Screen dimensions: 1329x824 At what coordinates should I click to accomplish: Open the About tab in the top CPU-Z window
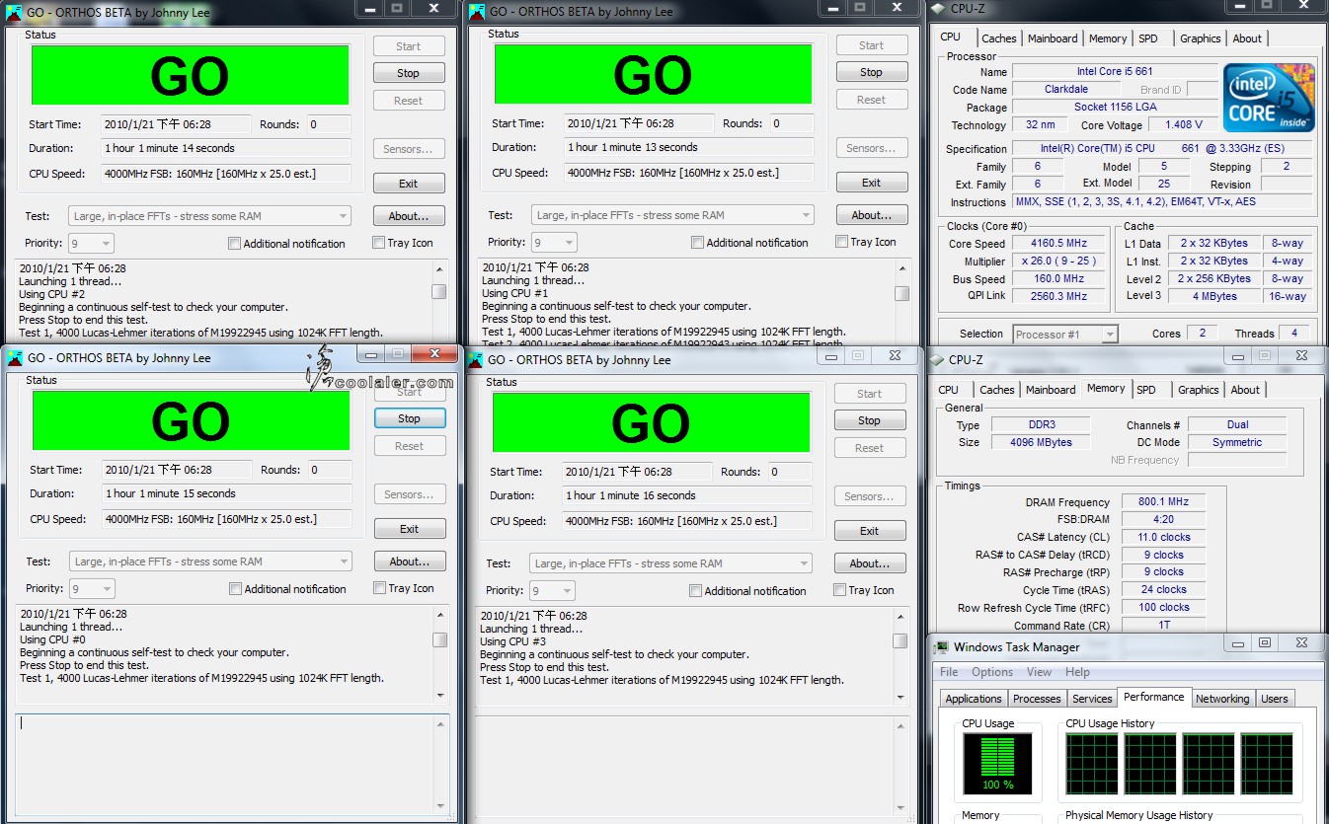tap(1246, 38)
